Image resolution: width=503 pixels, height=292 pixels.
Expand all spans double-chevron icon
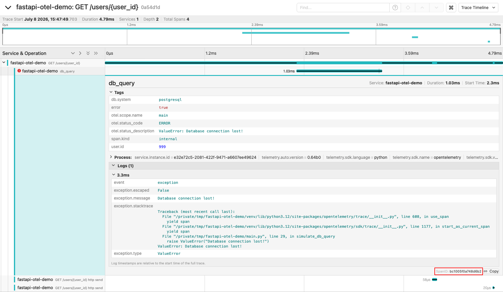pyautogui.click(x=96, y=53)
